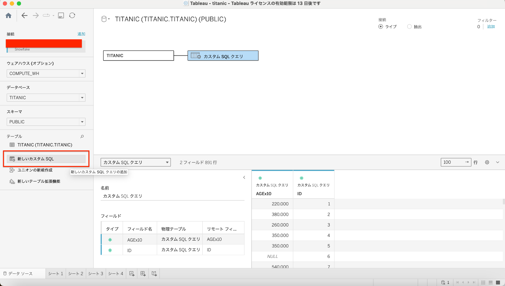
Task: Click the 追加 link under フィルター
Action: (x=491, y=27)
